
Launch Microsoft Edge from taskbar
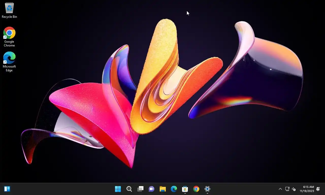click(174, 189)
